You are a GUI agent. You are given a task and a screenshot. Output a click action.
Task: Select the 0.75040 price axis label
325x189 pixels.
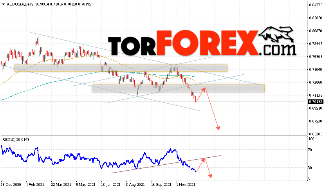point(316,69)
